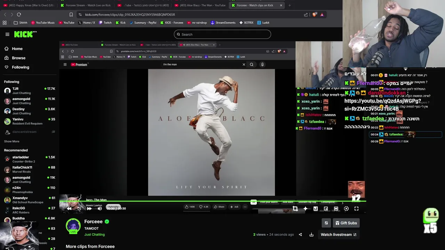Open the Lurkit bookmark

[263, 23]
